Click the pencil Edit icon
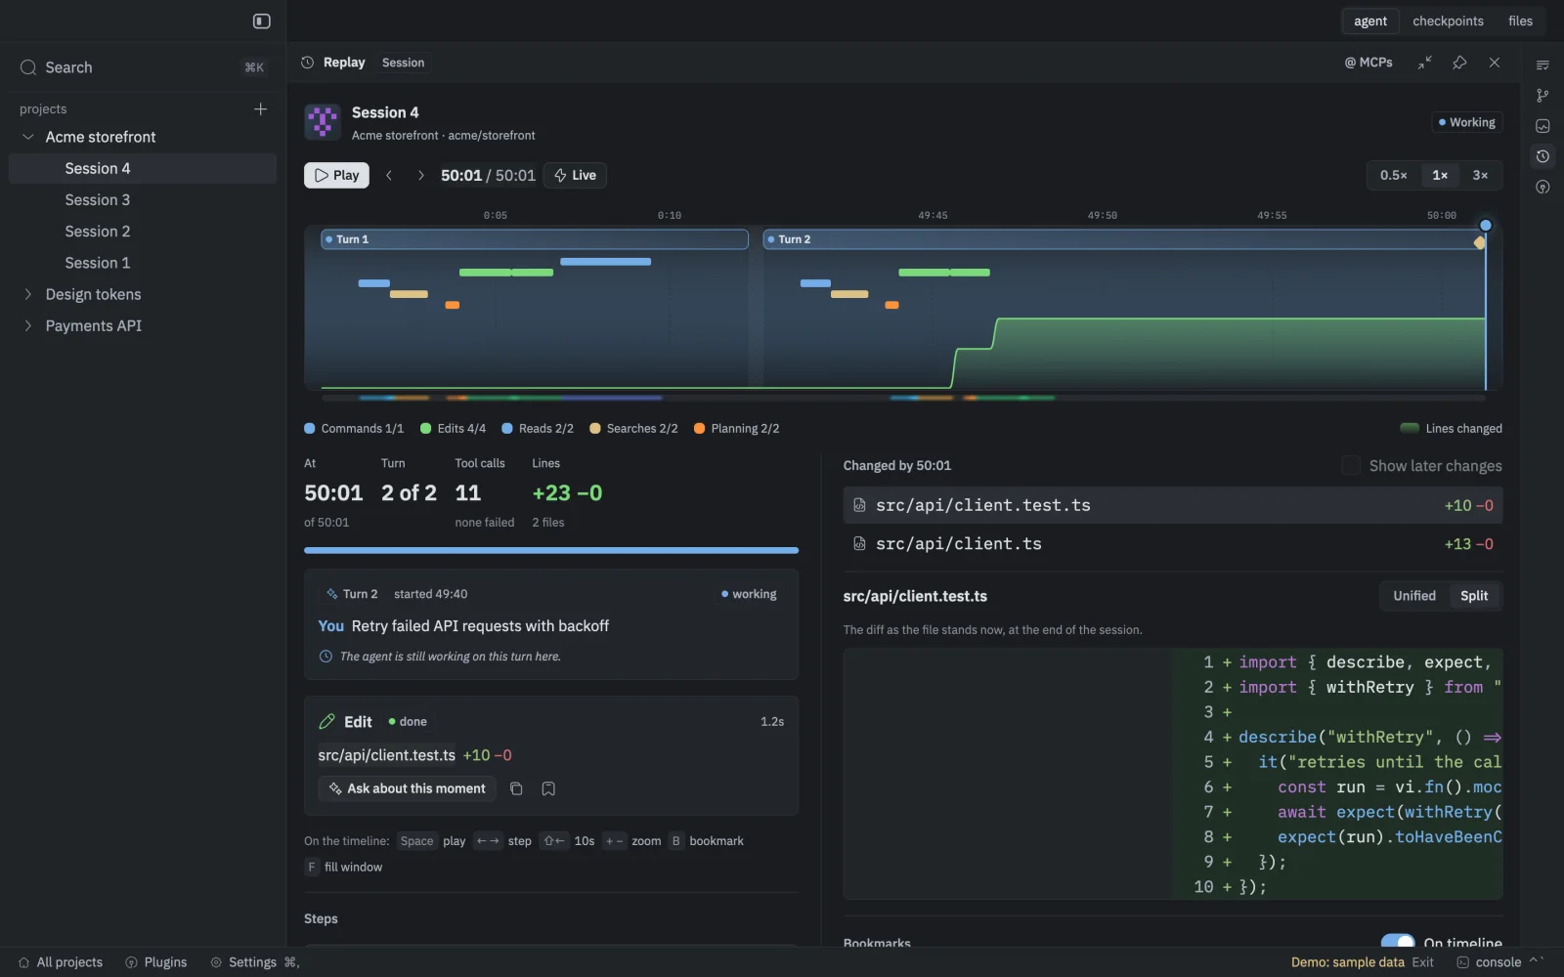The image size is (1564, 977). [326, 721]
